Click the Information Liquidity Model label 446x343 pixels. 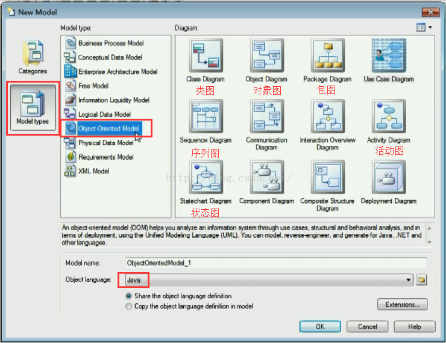pyautogui.click(x=114, y=100)
